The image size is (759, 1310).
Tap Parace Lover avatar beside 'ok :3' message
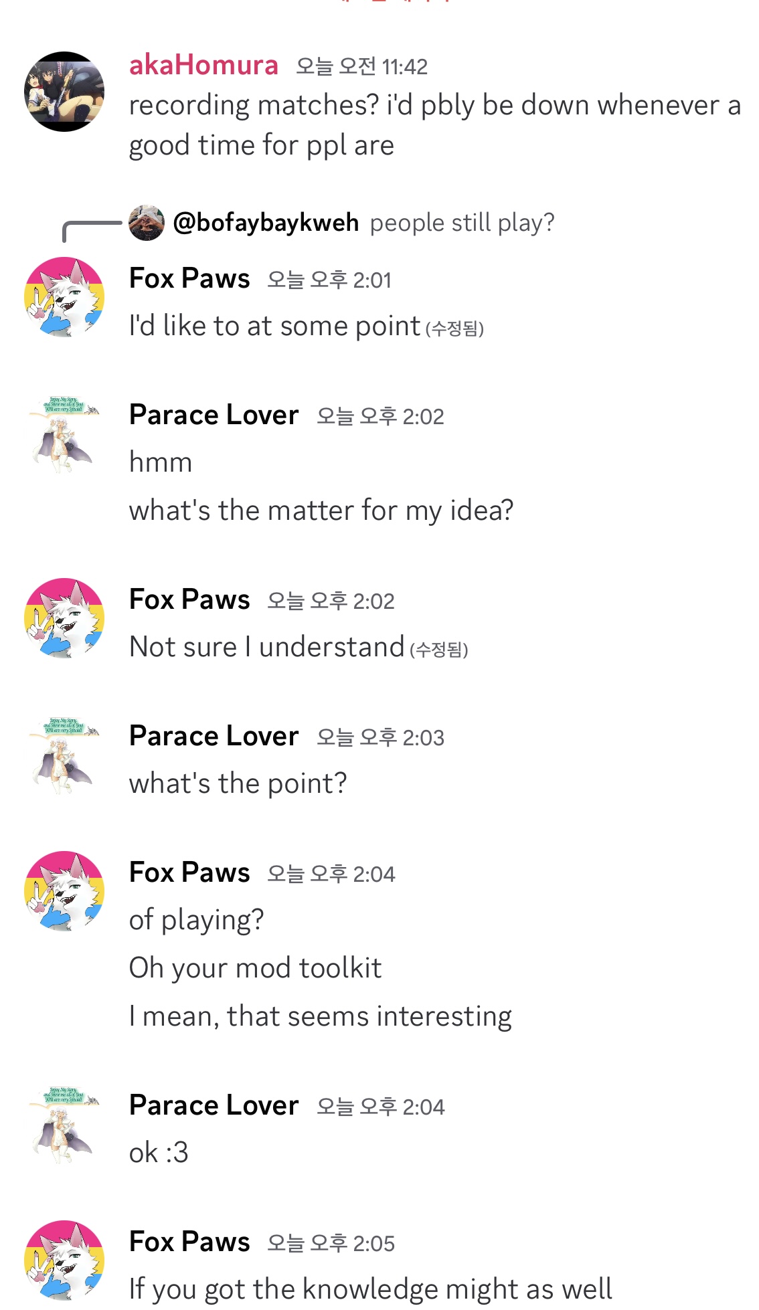click(x=64, y=1124)
